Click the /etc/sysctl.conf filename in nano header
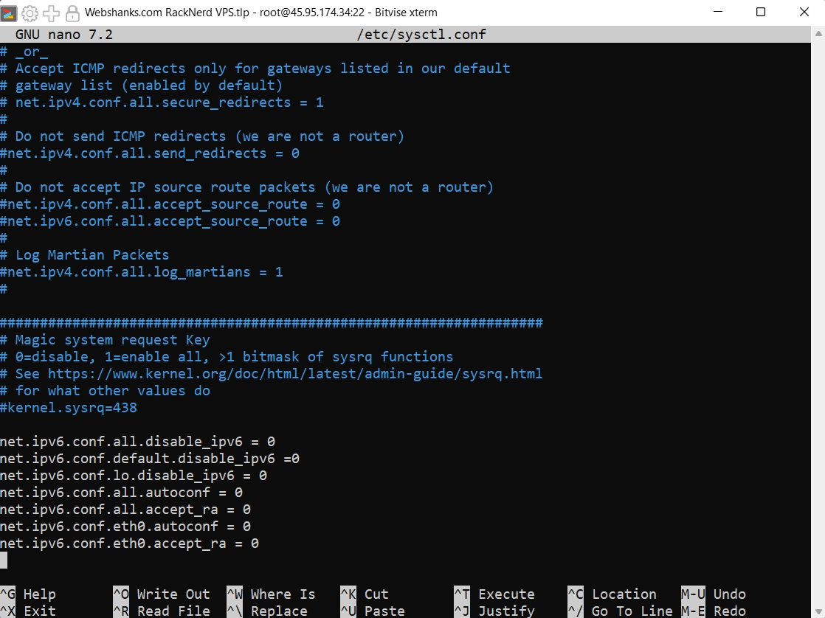 (x=421, y=35)
